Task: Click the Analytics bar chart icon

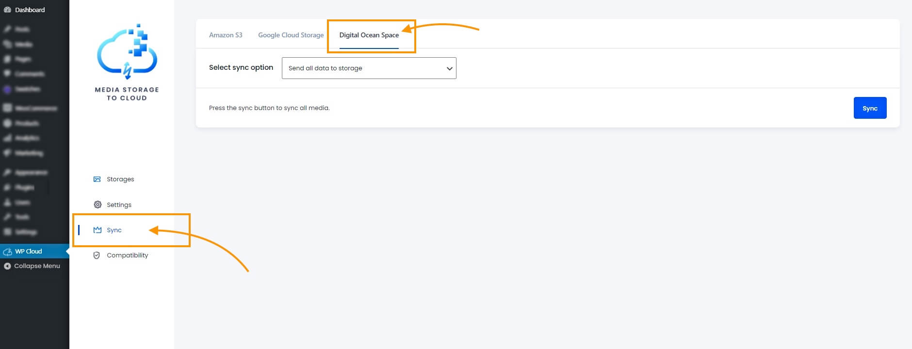Action: point(7,138)
